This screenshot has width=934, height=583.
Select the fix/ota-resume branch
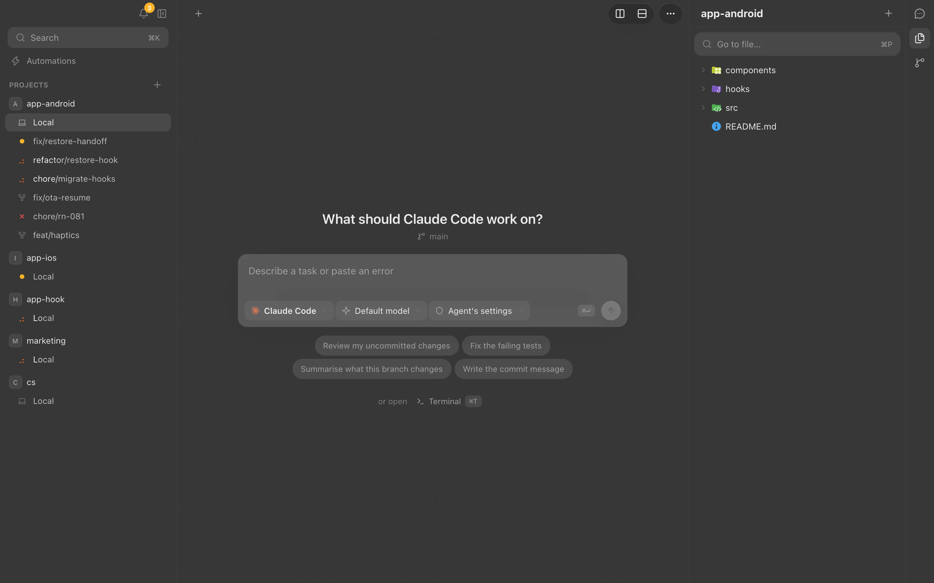click(88, 198)
